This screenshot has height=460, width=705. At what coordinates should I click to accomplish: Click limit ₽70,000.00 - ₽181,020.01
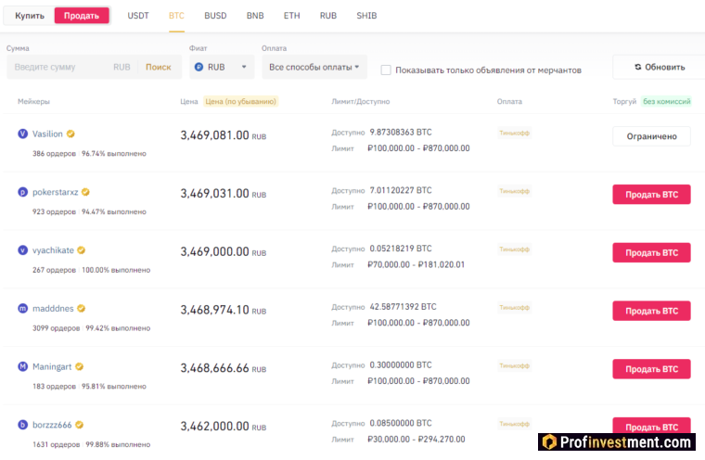click(x=416, y=265)
